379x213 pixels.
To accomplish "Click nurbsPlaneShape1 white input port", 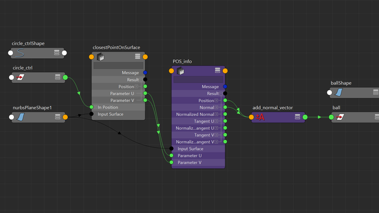I will (x=11, y=117).
